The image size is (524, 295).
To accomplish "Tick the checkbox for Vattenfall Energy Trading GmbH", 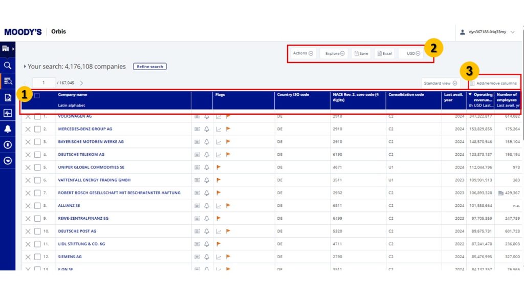I will (37, 180).
